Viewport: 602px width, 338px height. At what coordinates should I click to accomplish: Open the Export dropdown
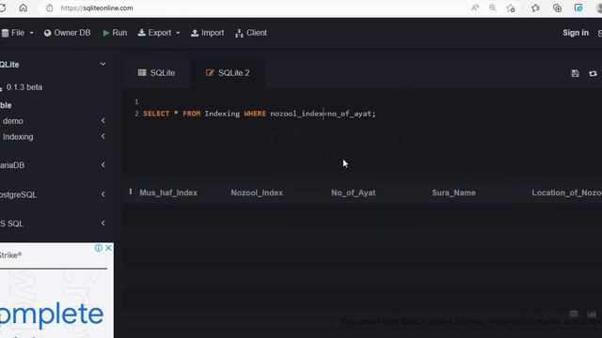pyautogui.click(x=159, y=33)
